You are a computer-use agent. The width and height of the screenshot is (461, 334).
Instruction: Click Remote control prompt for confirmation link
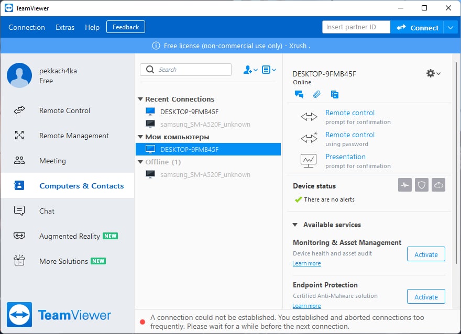pyautogui.click(x=350, y=113)
